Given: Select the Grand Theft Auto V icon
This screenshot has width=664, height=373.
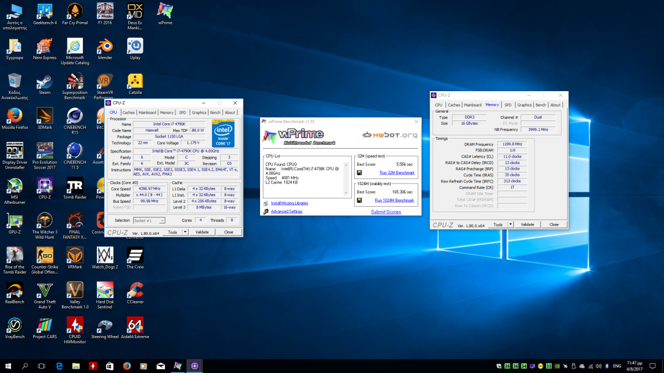Looking at the screenshot, I should 45,295.
